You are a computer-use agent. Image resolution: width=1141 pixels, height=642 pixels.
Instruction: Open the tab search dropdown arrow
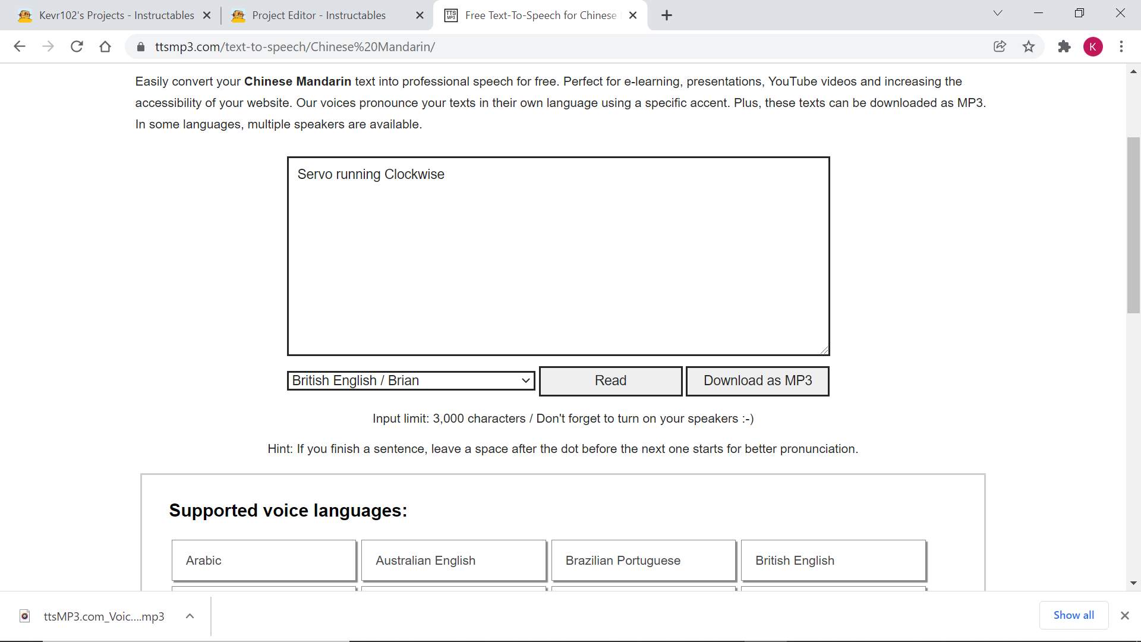[x=998, y=13]
